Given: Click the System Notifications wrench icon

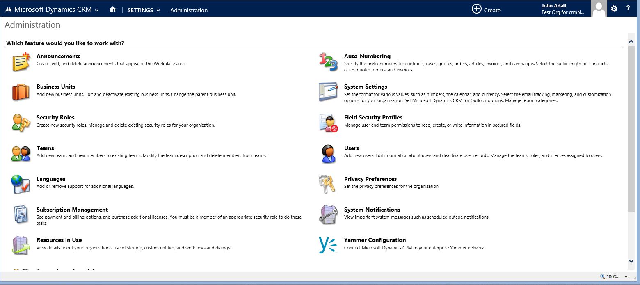Looking at the screenshot, I should pos(328,214).
